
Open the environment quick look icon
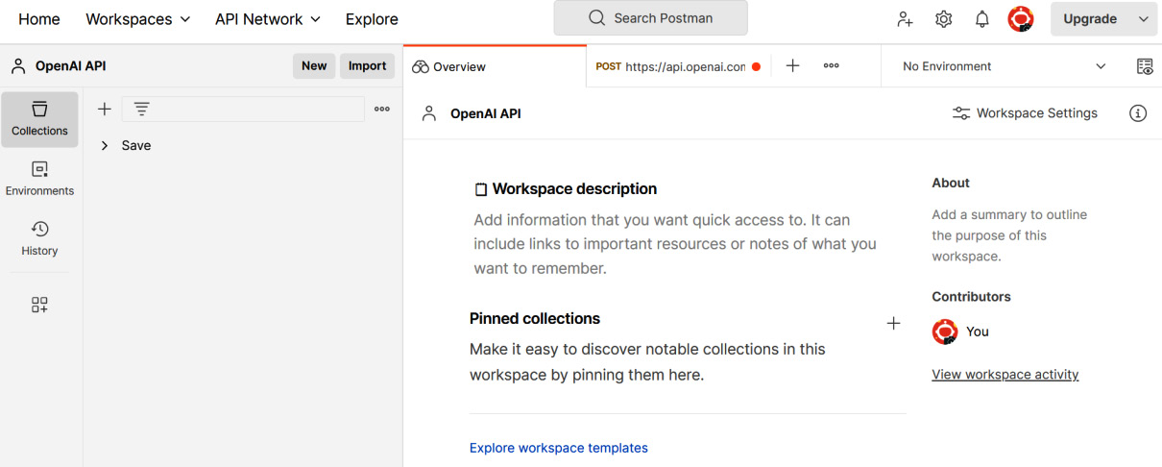click(x=1145, y=66)
